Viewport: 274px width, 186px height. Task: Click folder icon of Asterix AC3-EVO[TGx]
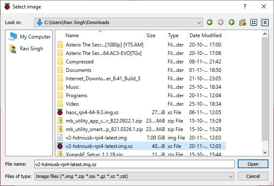pos(60,53)
